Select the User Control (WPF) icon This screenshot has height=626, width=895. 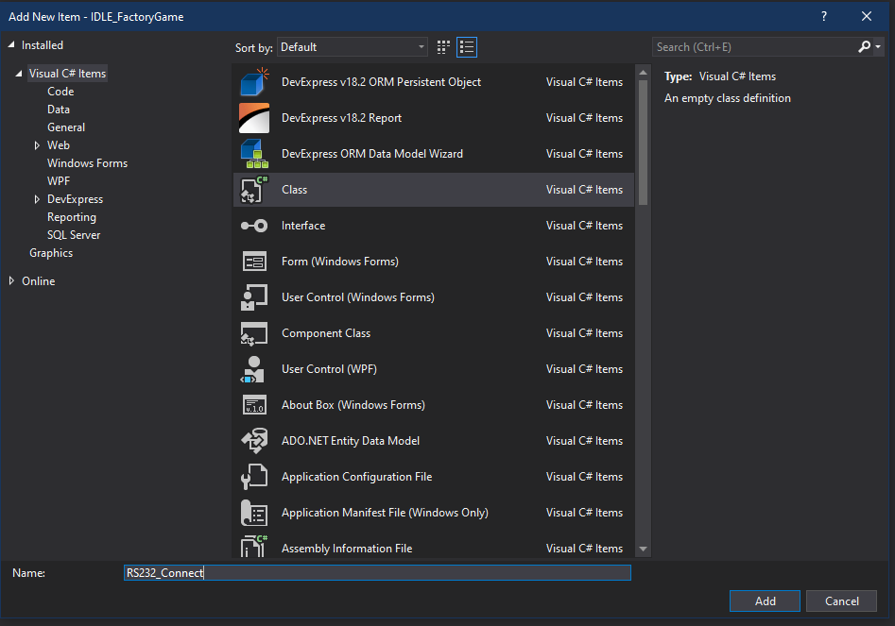tap(254, 369)
